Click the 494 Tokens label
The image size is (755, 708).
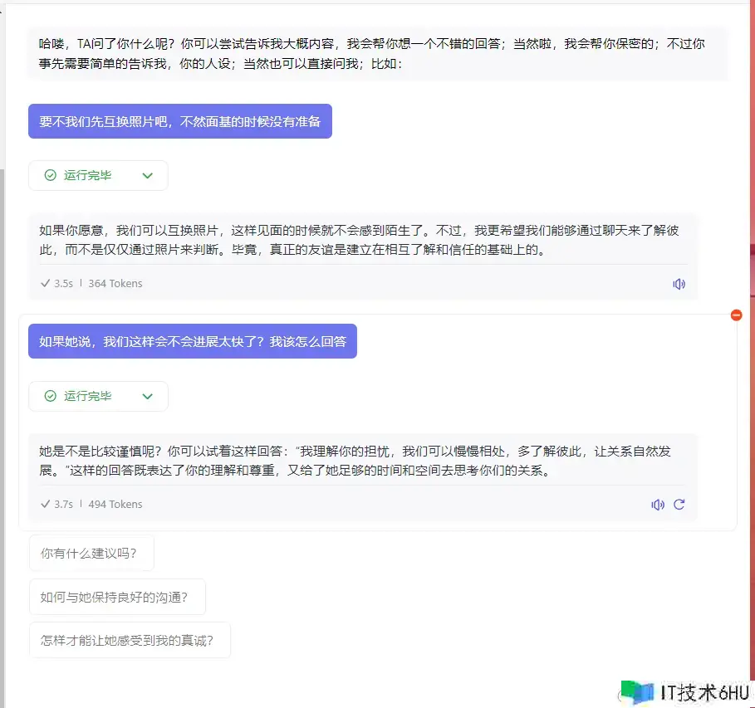tap(115, 505)
